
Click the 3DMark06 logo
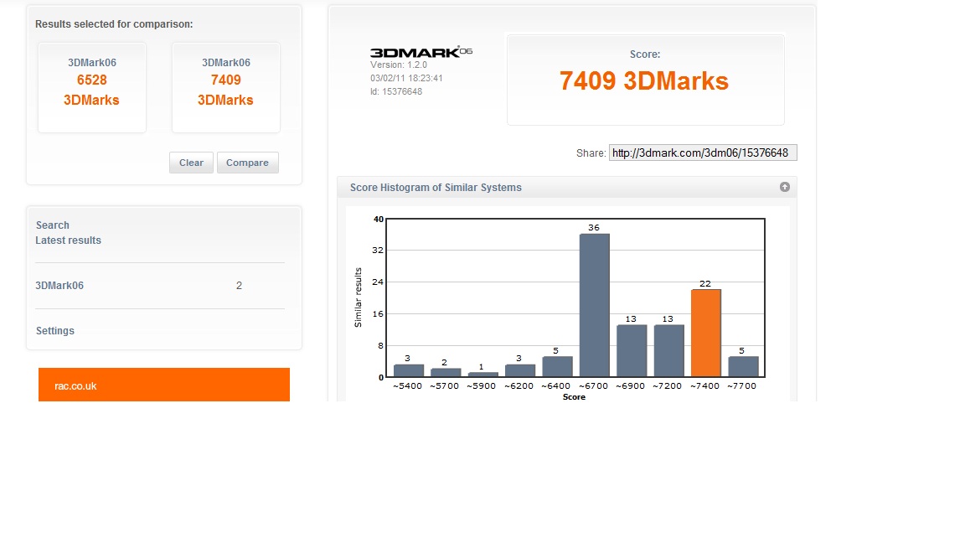[x=421, y=52]
